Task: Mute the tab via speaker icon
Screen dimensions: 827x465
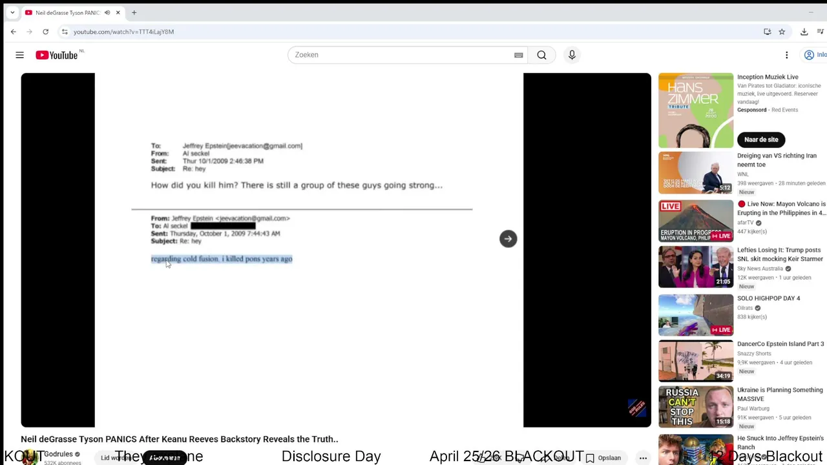Action: pos(107,12)
